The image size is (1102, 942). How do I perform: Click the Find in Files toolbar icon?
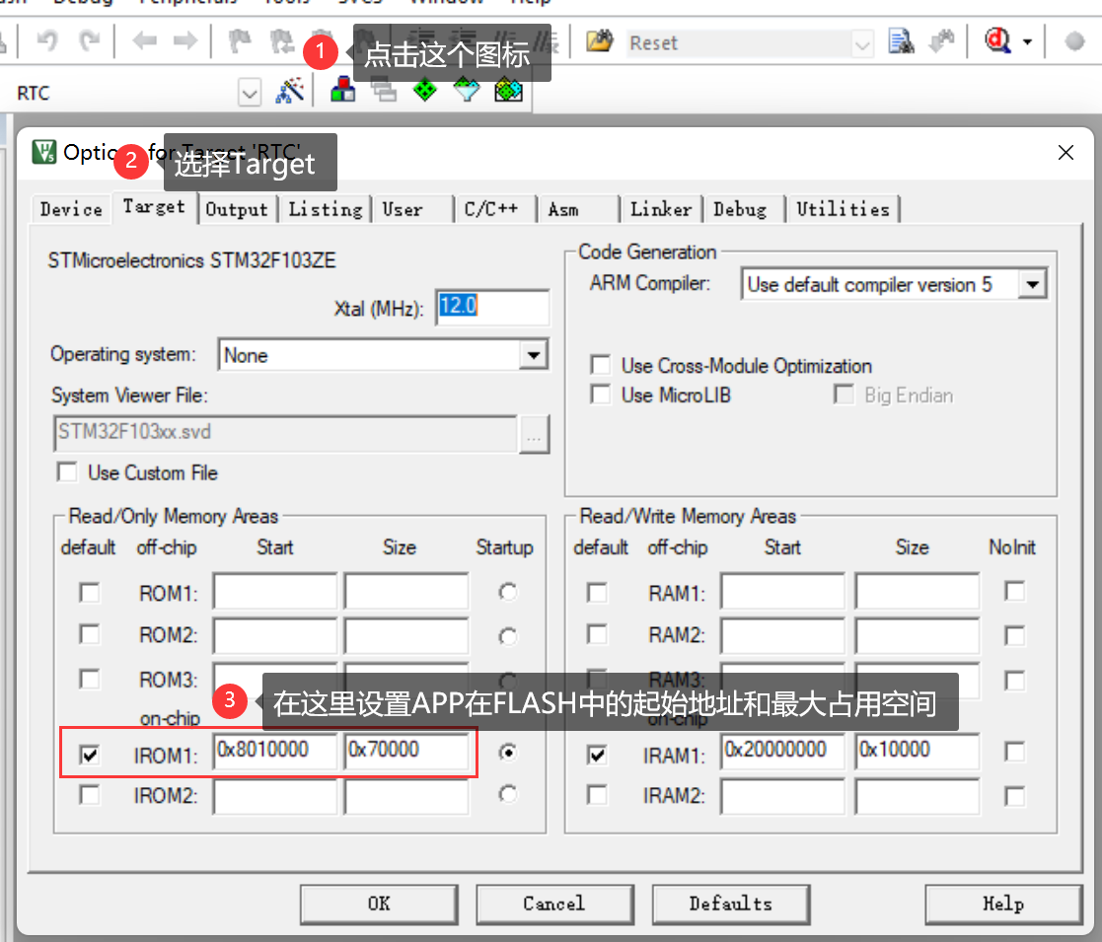[900, 42]
